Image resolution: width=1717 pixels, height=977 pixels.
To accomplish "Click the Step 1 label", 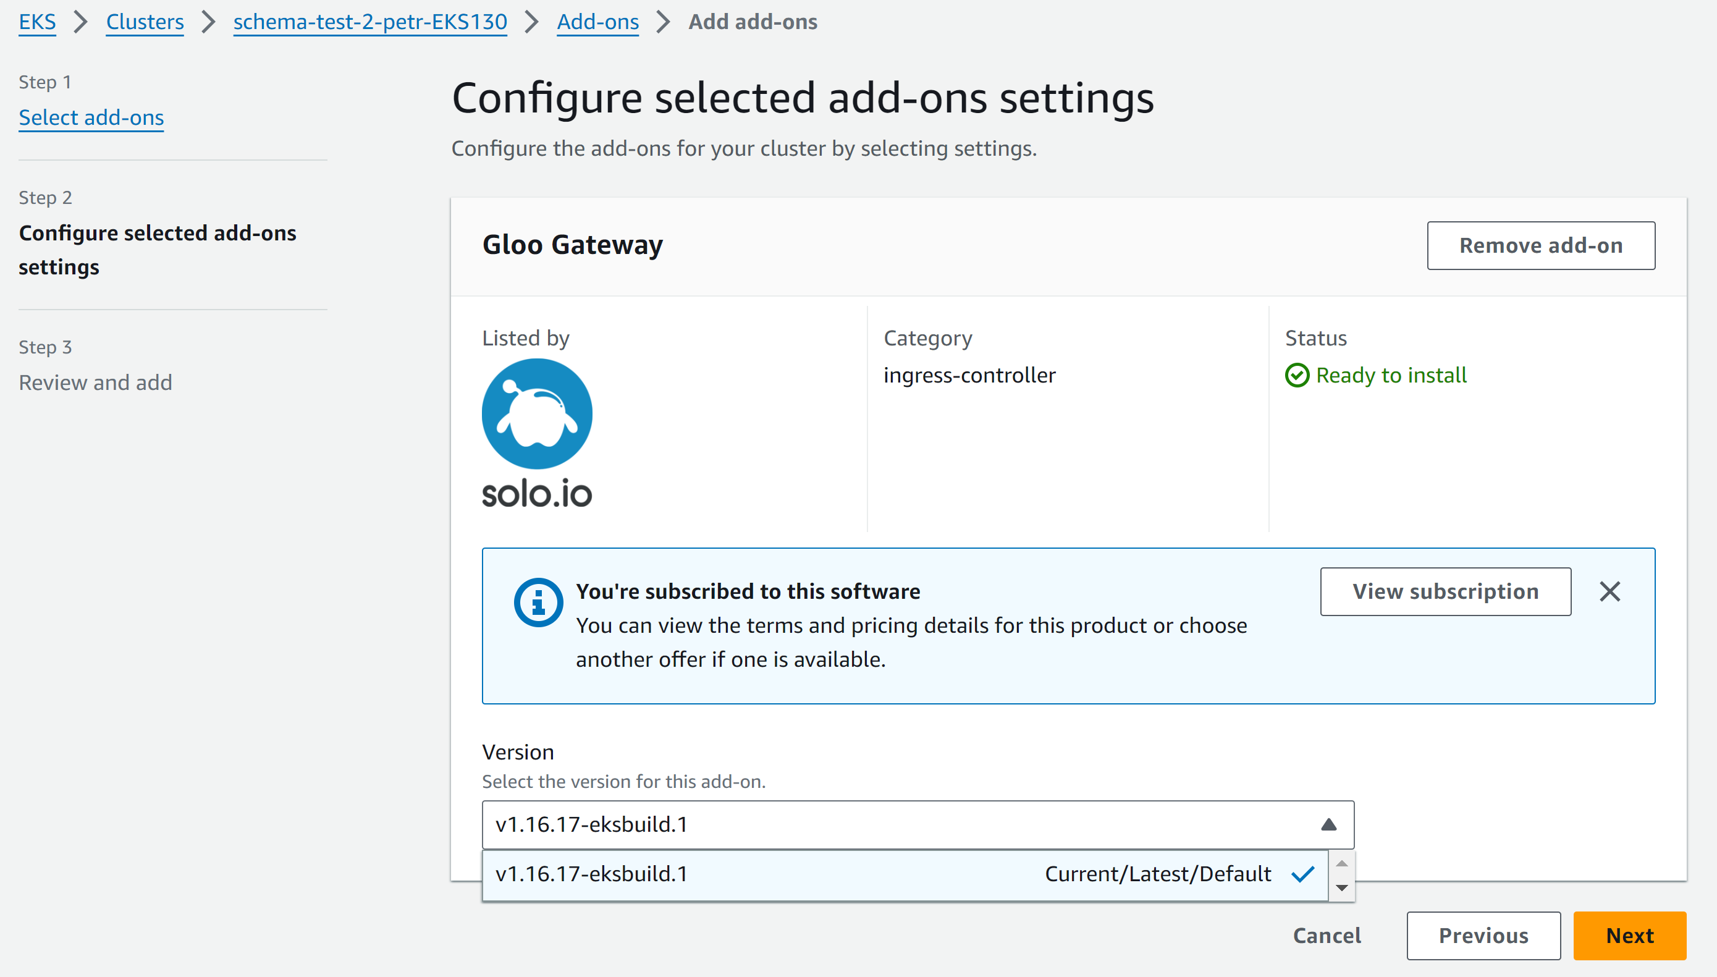I will pyautogui.click(x=45, y=82).
